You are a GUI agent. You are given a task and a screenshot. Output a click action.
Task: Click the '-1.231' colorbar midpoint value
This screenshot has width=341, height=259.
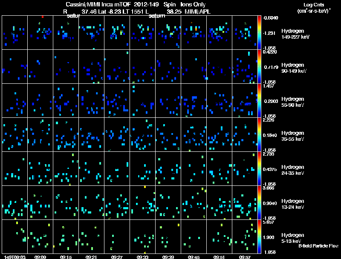269,33
